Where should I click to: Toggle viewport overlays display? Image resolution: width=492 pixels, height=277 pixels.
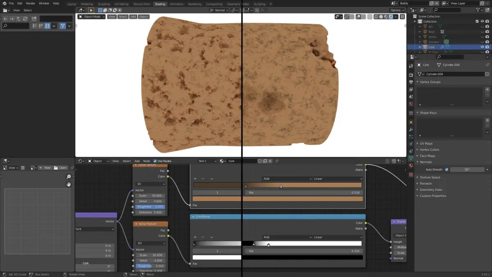pyautogui.click(x=358, y=17)
